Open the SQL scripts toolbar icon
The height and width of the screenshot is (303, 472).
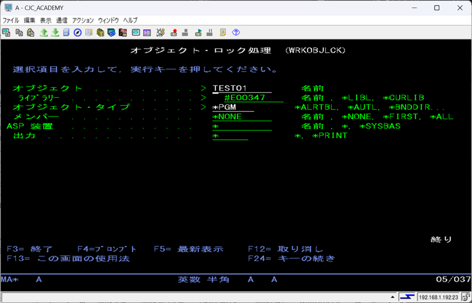click(x=123, y=33)
